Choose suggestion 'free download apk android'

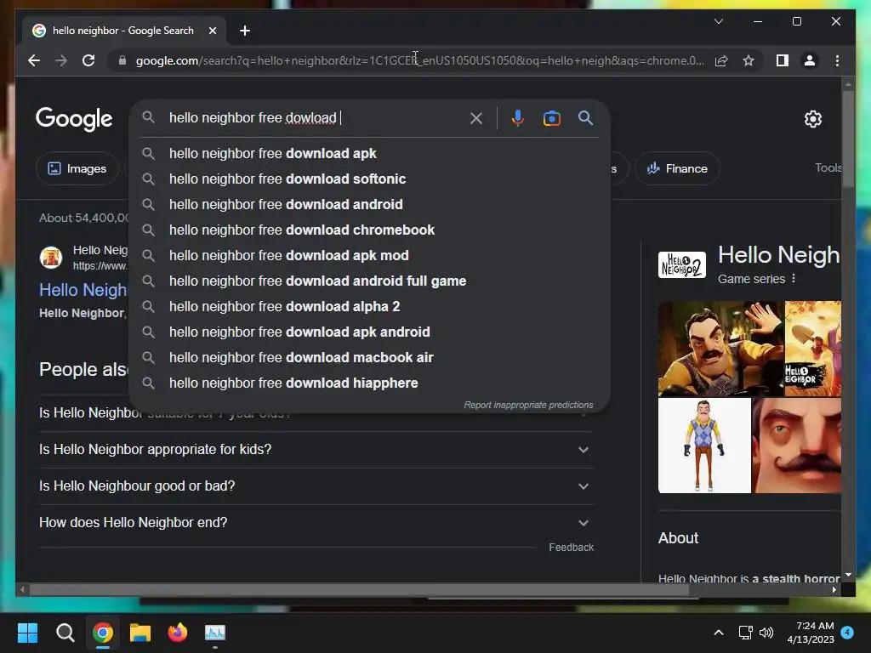click(x=369, y=332)
